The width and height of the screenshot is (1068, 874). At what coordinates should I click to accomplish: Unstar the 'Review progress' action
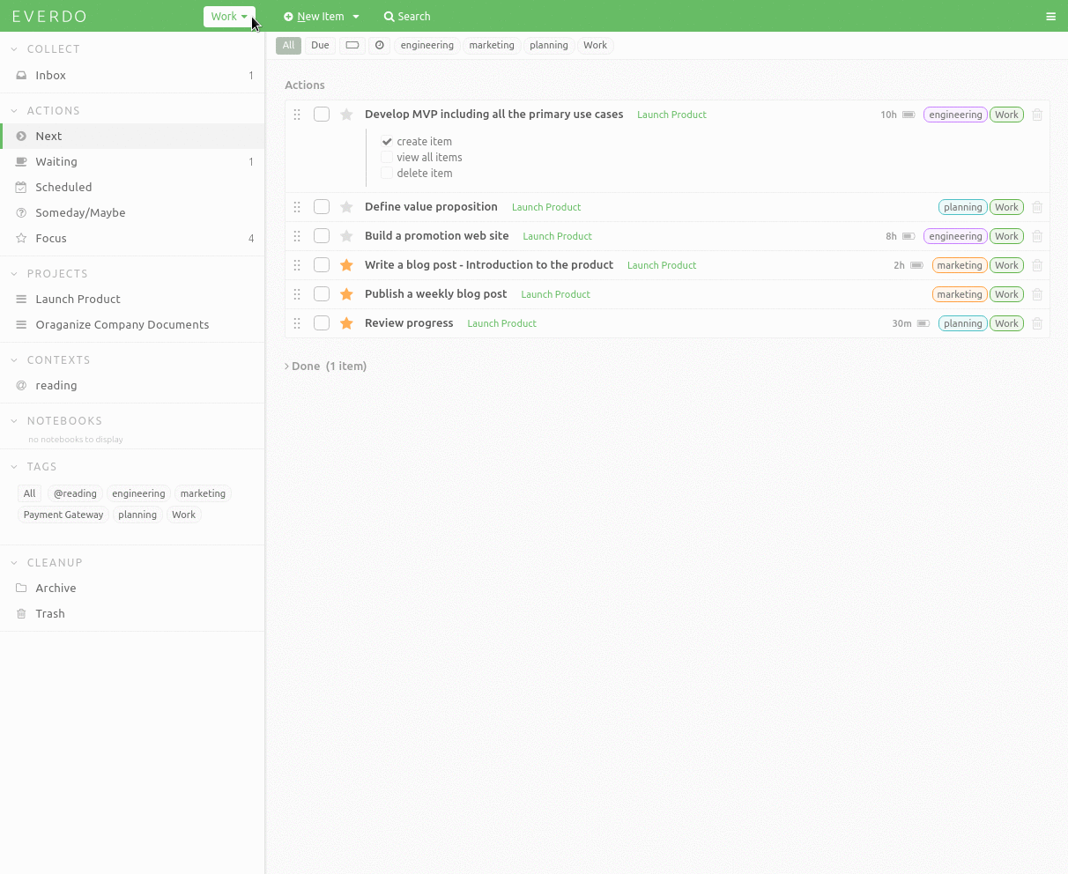[346, 323]
